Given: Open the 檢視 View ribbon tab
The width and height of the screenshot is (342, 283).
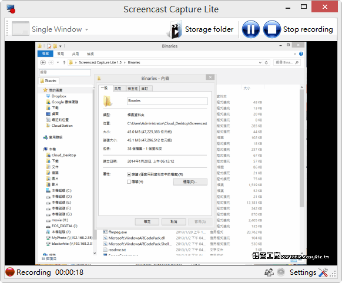Looking at the screenshot, I should [90, 54].
